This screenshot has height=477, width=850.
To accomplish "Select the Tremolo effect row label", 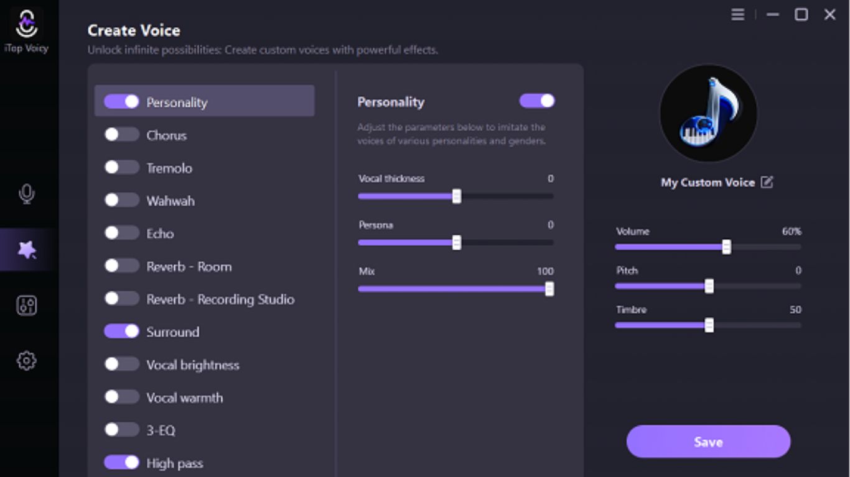I will pos(169,168).
